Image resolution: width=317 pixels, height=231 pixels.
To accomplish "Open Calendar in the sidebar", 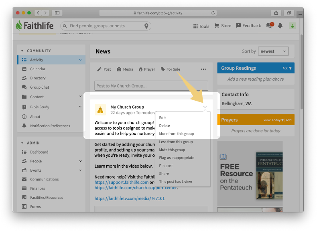I will click(x=38, y=69).
